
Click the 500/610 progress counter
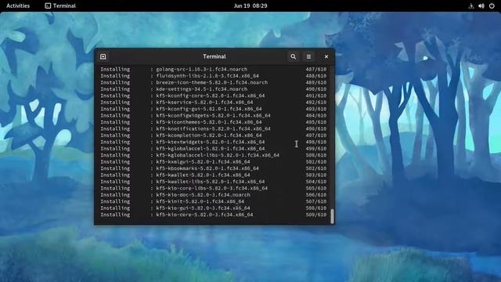[316, 155]
